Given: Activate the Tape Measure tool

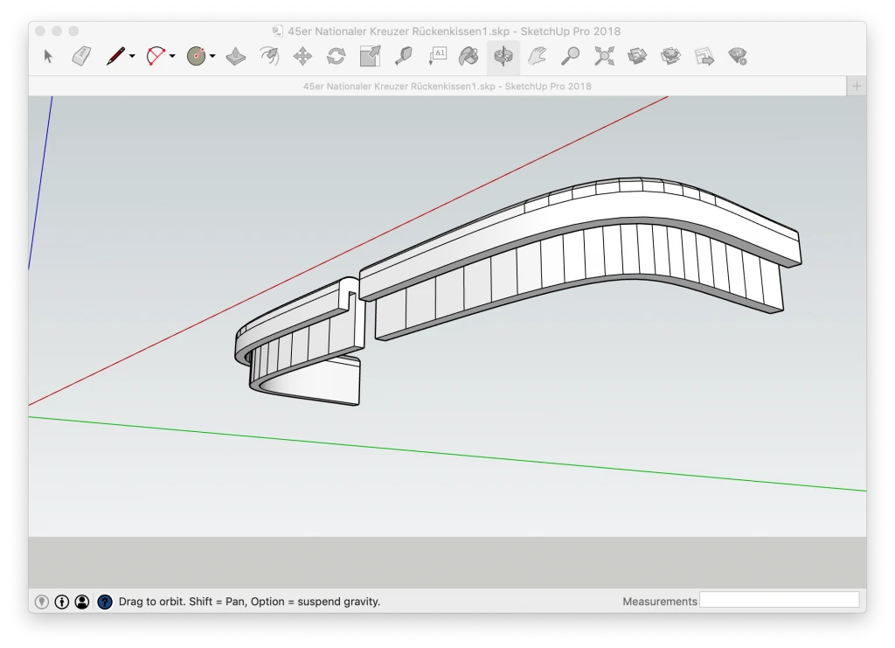Looking at the screenshot, I should pyautogui.click(x=403, y=57).
